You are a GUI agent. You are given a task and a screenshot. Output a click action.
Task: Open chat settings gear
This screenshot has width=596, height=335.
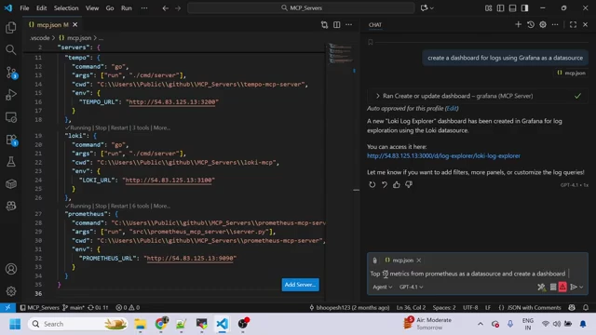pos(543,25)
